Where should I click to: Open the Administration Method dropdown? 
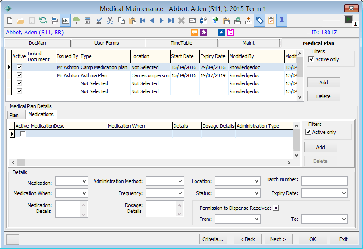pyautogui.click(x=180, y=181)
